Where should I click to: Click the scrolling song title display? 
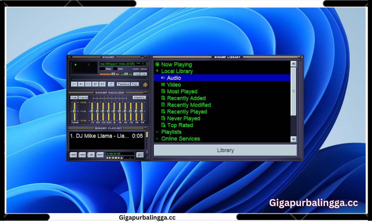tap(124, 64)
